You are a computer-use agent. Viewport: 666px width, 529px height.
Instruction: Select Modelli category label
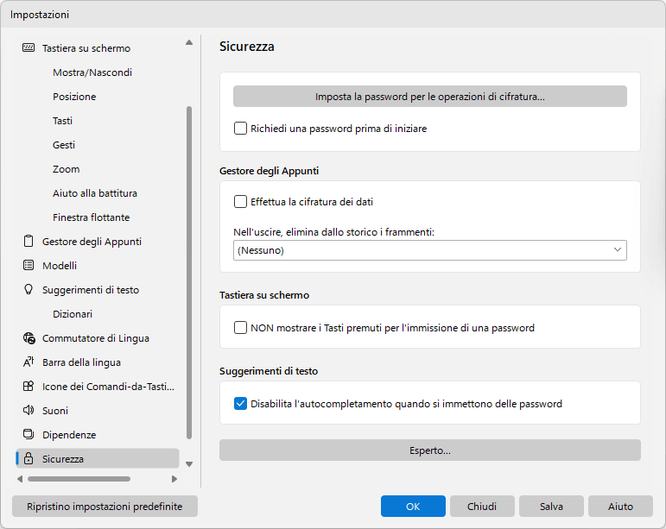coord(60,266)
